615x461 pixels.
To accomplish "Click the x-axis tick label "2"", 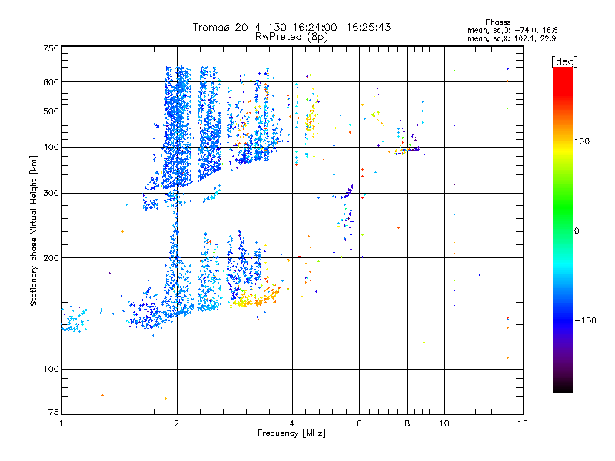I will [x=177, y=423].
